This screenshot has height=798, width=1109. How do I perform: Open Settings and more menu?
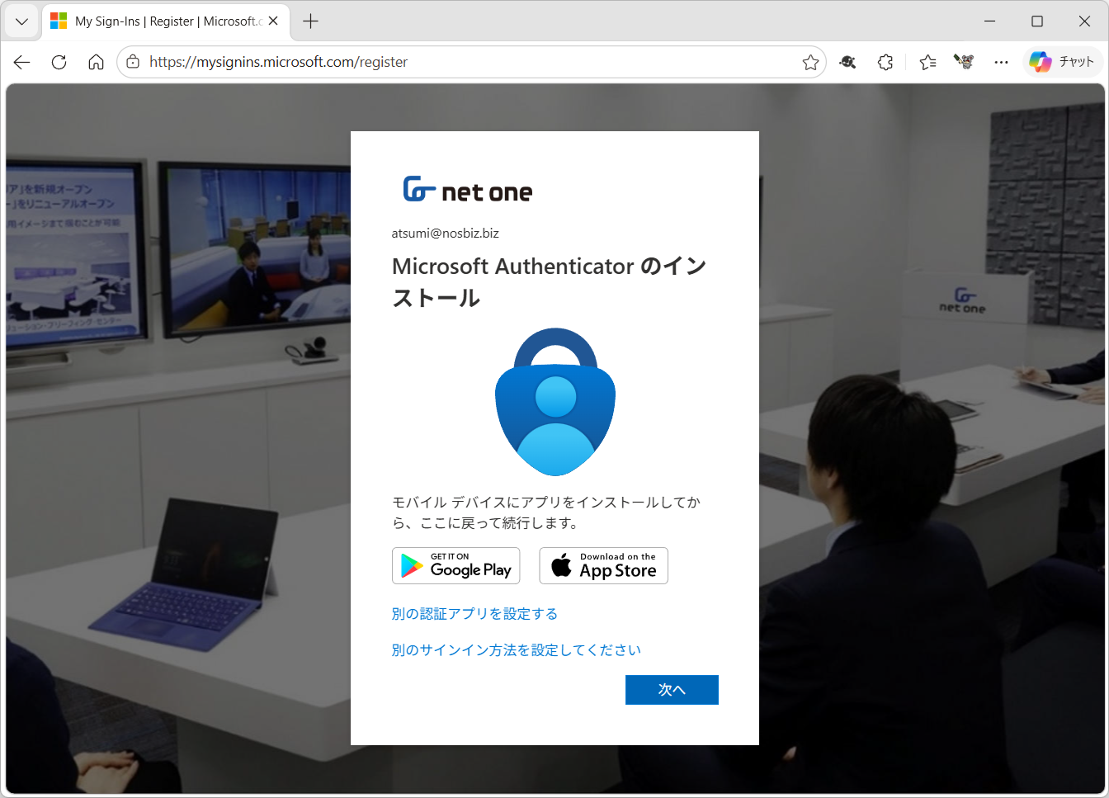pos(1001,62)
